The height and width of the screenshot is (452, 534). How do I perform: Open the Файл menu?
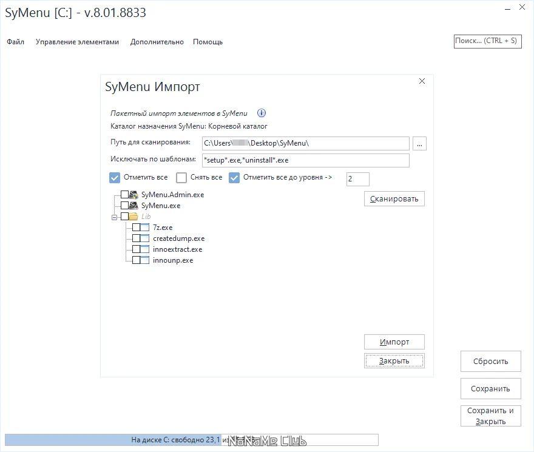[15, 42]
